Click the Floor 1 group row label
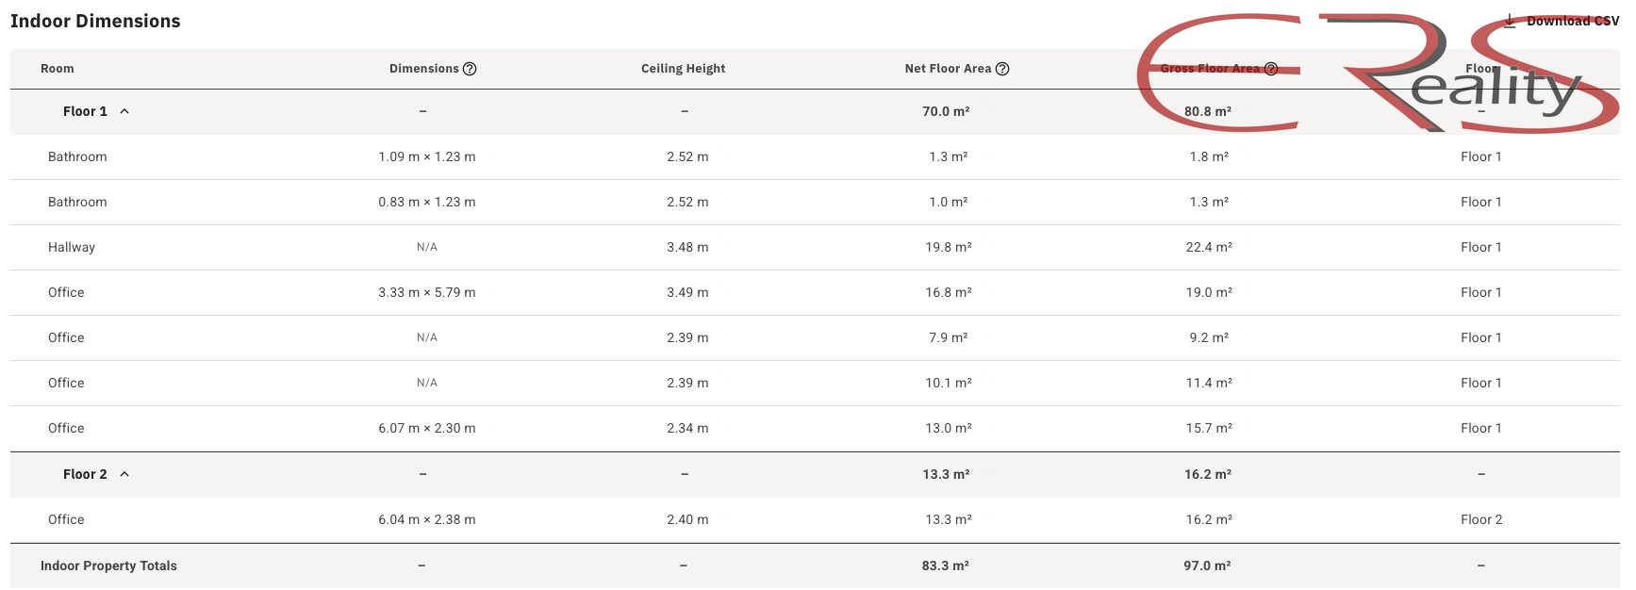Image resolution: width=1636 pixels, height=590 pixels. tap(85, 111)
